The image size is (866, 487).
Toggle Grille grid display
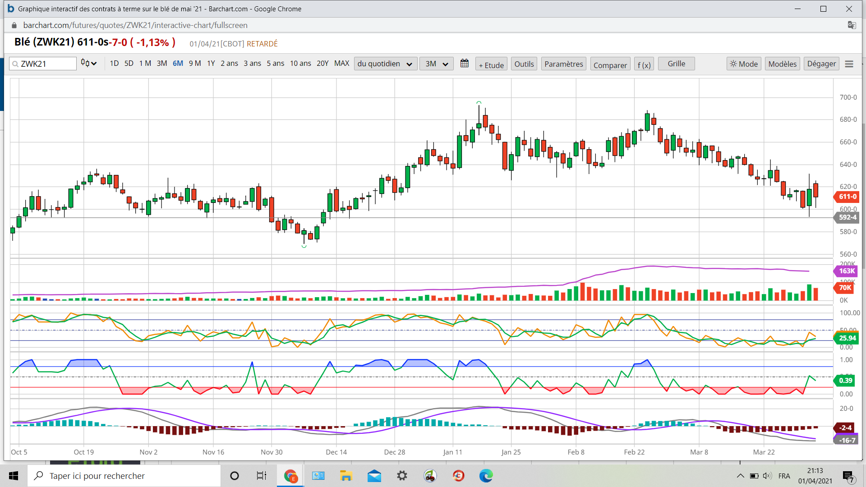(676, 64)
